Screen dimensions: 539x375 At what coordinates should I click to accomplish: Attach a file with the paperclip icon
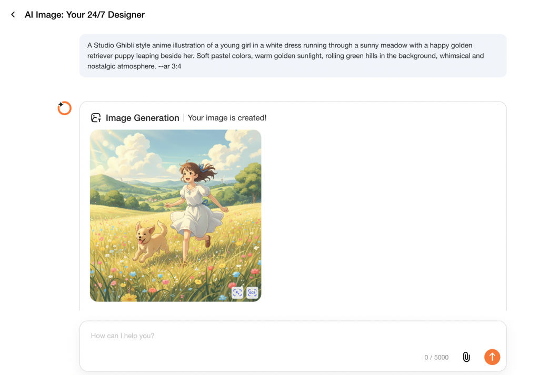tap(466, 357)
